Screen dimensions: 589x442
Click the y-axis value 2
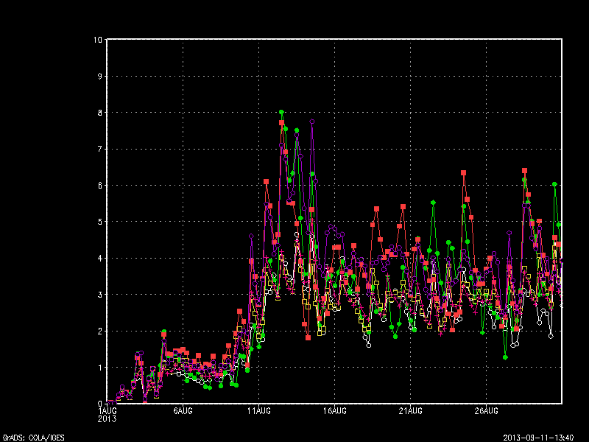(x=100, y=331)
